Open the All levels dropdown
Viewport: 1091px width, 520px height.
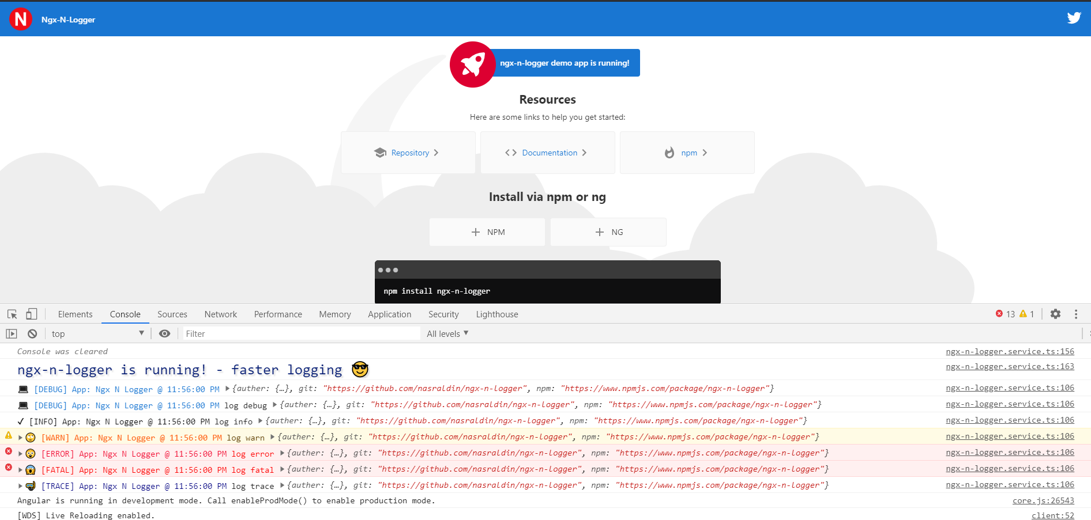[447, 333]
